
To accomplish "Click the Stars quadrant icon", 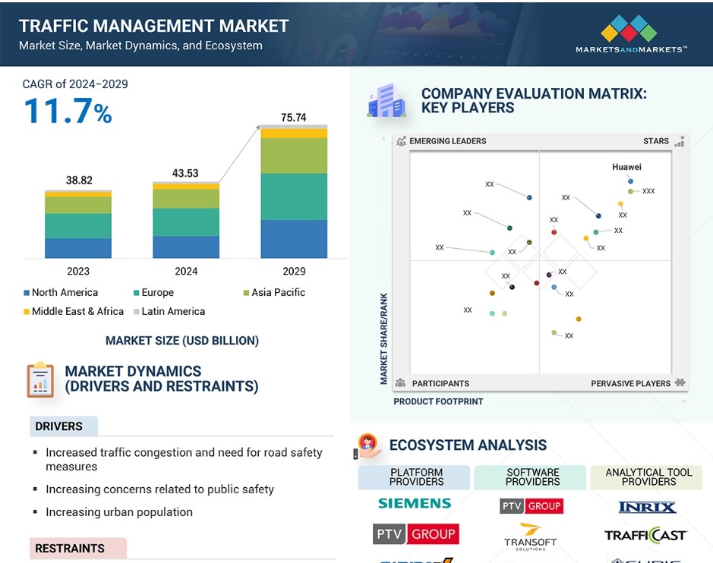I will 680,141.
